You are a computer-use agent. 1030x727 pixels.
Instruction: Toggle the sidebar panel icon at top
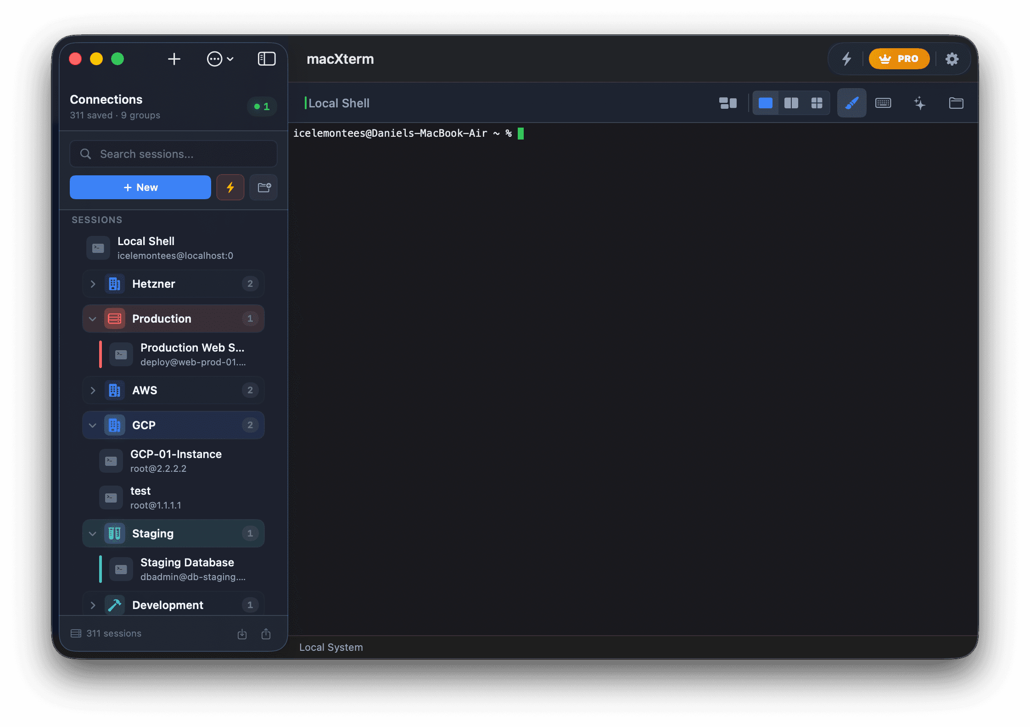click(266, 59)
